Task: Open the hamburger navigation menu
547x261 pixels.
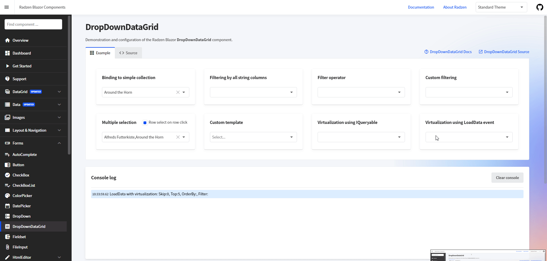Action: point(7,7)
